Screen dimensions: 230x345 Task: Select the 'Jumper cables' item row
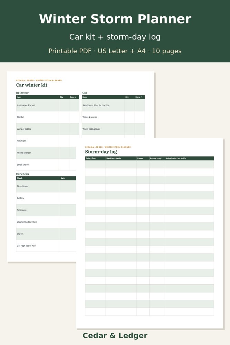pyautogui.click(x=48, y=129)
